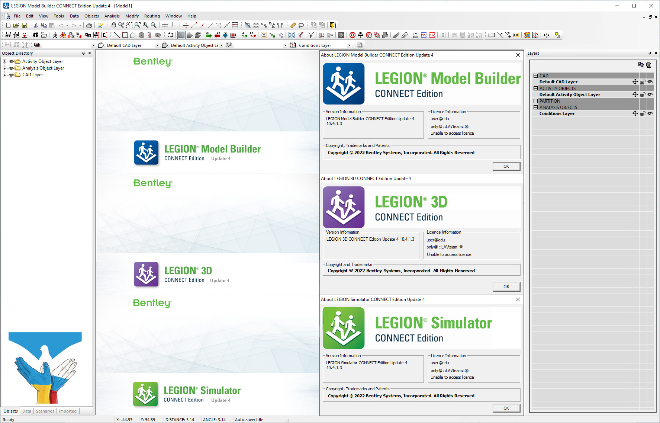Click the copy layers icon in Layers panel
This screenshot has width=660, height=423.
(x=641, y=65)
